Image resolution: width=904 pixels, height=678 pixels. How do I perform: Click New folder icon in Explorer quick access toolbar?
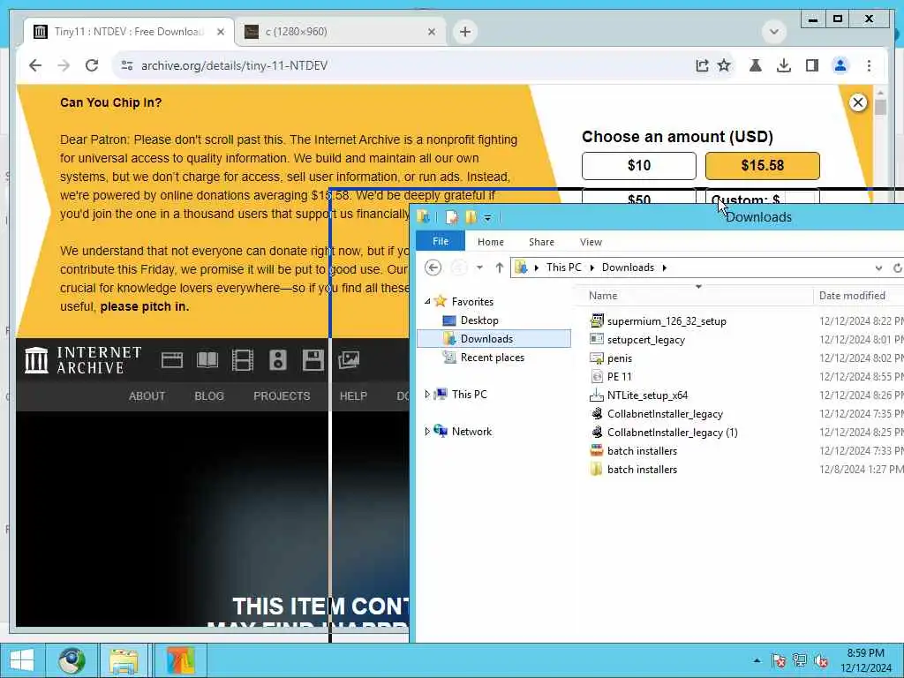pos(471,217)
